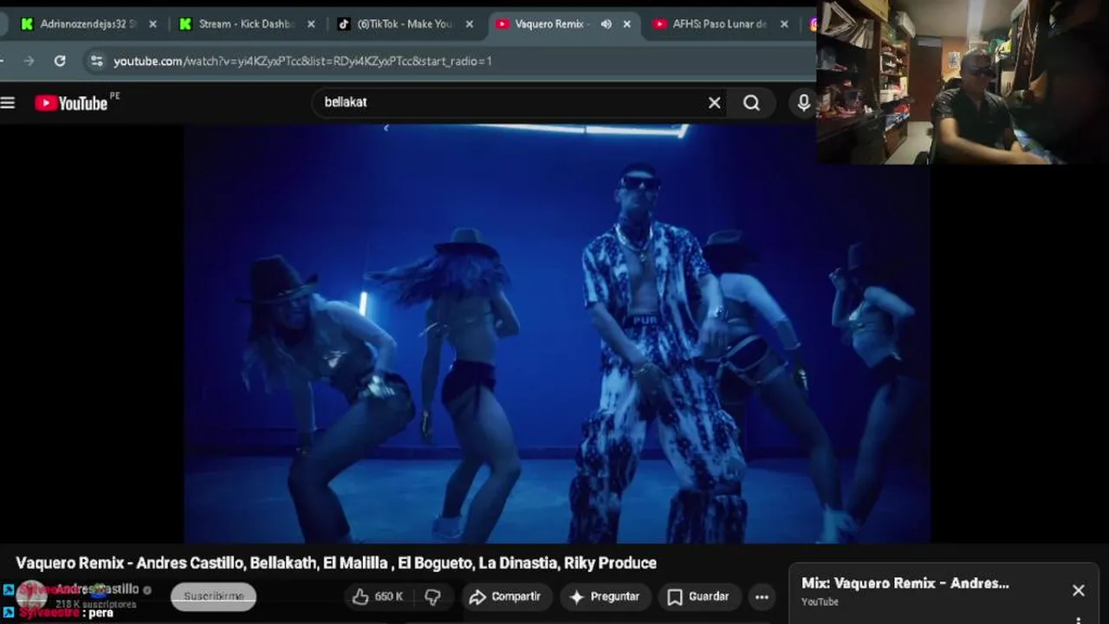Viewport: 1109px width, 624px height.
Task: Close the Vaquero Remix tab
Action: 627,24
